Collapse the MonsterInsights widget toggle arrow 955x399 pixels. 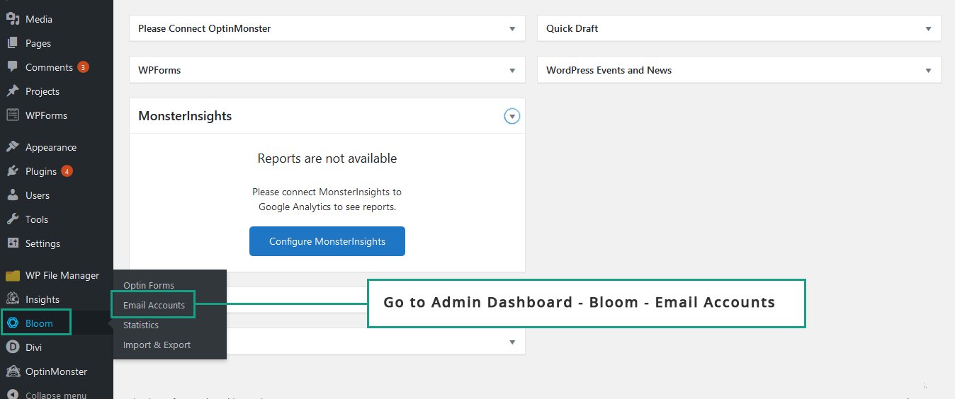tap(512, 116)
